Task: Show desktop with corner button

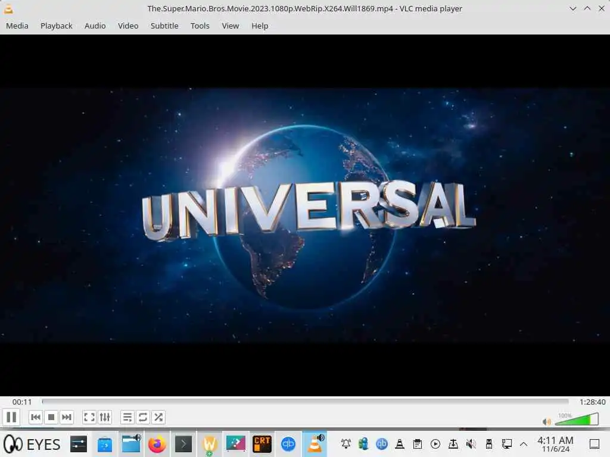Action: click(x=595, y=444)
